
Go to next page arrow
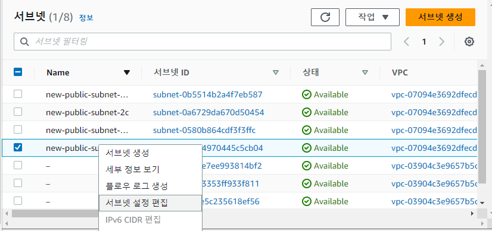(x=442, y=42)
